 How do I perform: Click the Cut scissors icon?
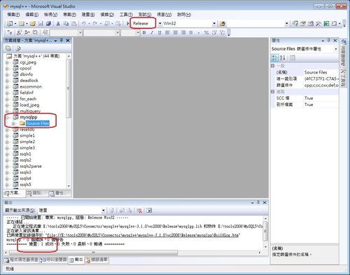(58, 24)
